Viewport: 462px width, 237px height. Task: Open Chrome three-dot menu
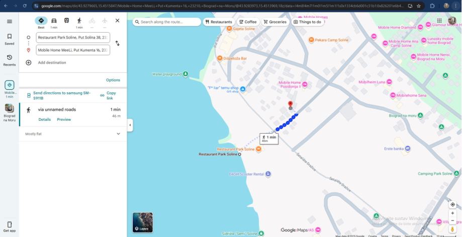455,6
